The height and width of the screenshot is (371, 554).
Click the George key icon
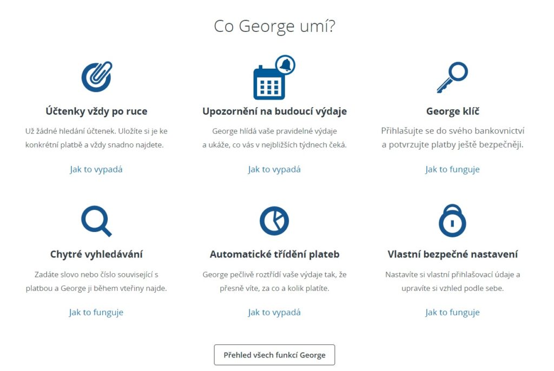point(452,78)
